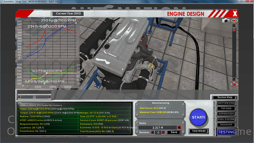Close Engine Design with the X icon

point(235,14)
